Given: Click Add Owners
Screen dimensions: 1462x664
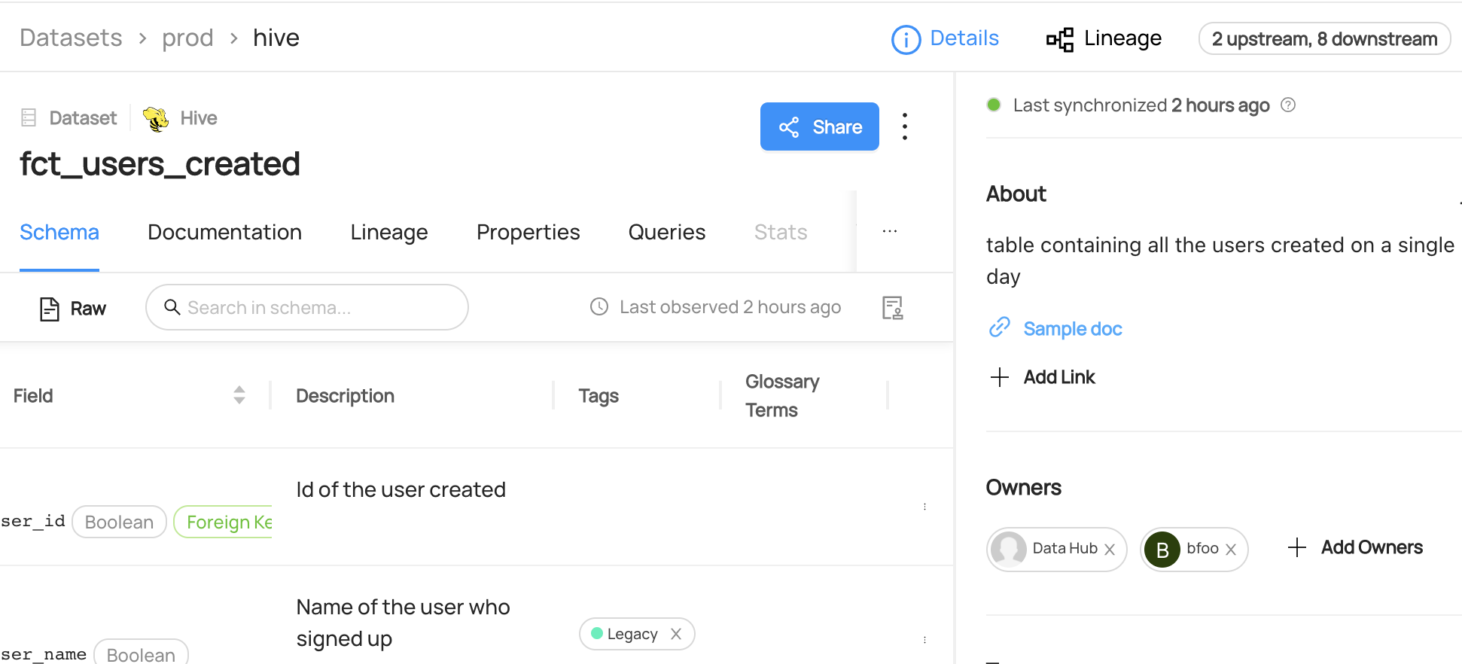Looking at the screenshot, I should point(1355,547).
